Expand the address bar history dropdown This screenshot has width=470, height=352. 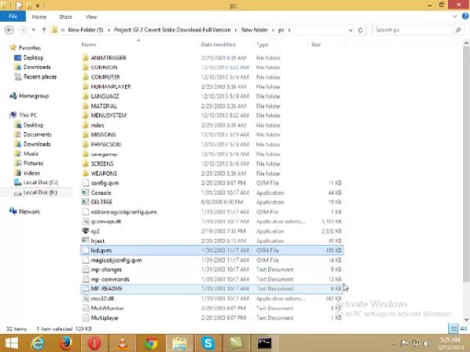tap(351, 30)
